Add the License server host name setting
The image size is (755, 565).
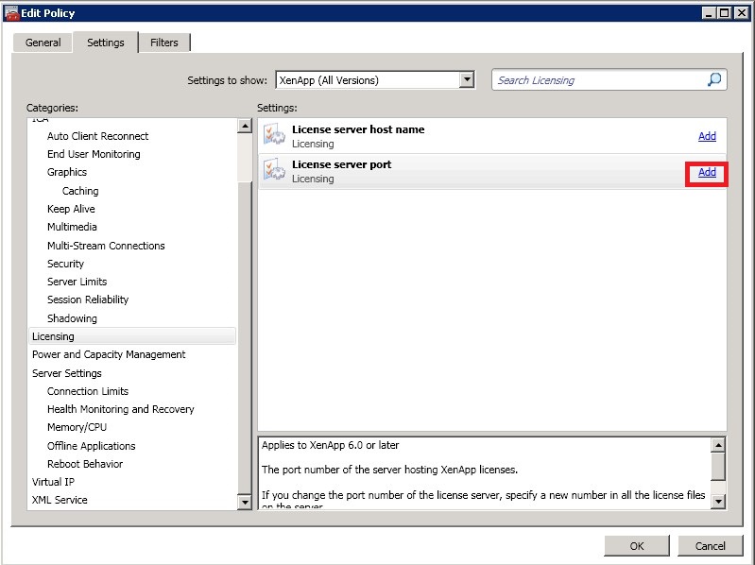(x=706, y=136)
